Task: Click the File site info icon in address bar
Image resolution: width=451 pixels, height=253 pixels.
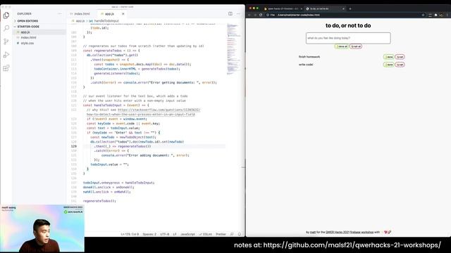Action: tap(271, 15)
